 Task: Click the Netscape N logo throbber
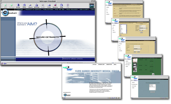click(92, 5)
